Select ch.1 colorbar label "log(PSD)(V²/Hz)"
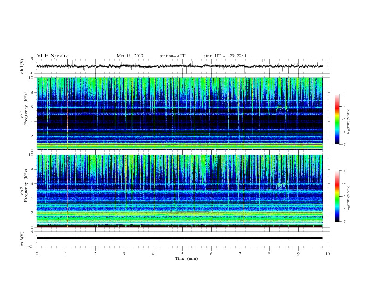The width and height of the screenshot is (369, 285). pyautogui.click(x=348, y=122)
